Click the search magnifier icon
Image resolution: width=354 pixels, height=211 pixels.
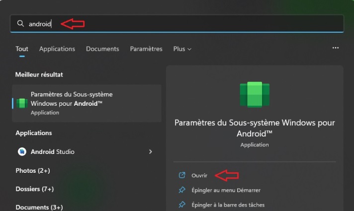[20, 23]
